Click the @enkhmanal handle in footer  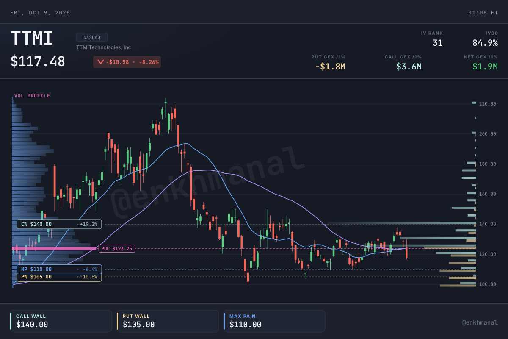[480, 323]
